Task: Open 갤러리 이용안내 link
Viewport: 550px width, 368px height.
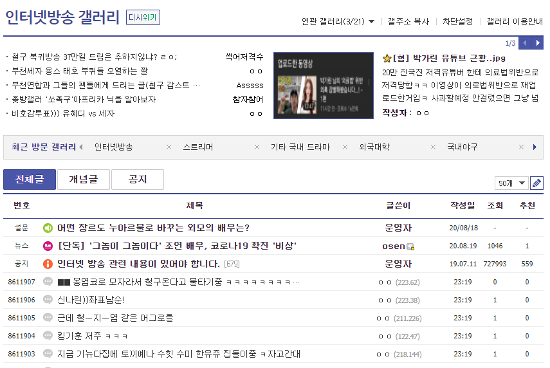Action: [x=515, y=21]
